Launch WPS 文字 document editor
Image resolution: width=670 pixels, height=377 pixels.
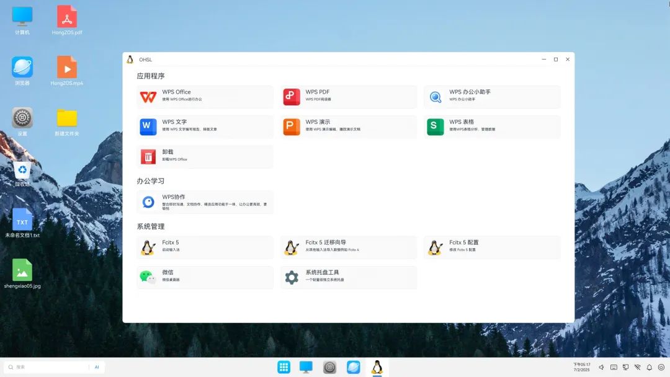click(205, 127)
